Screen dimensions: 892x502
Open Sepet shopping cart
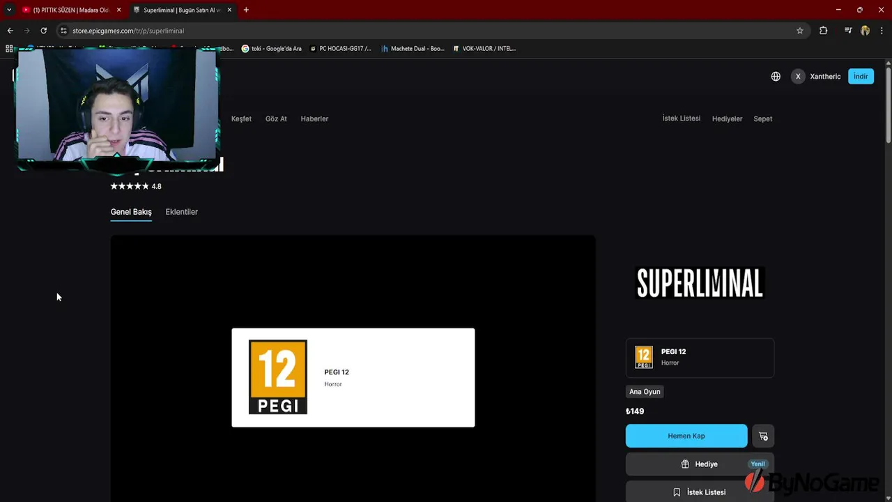coord(763,119)
